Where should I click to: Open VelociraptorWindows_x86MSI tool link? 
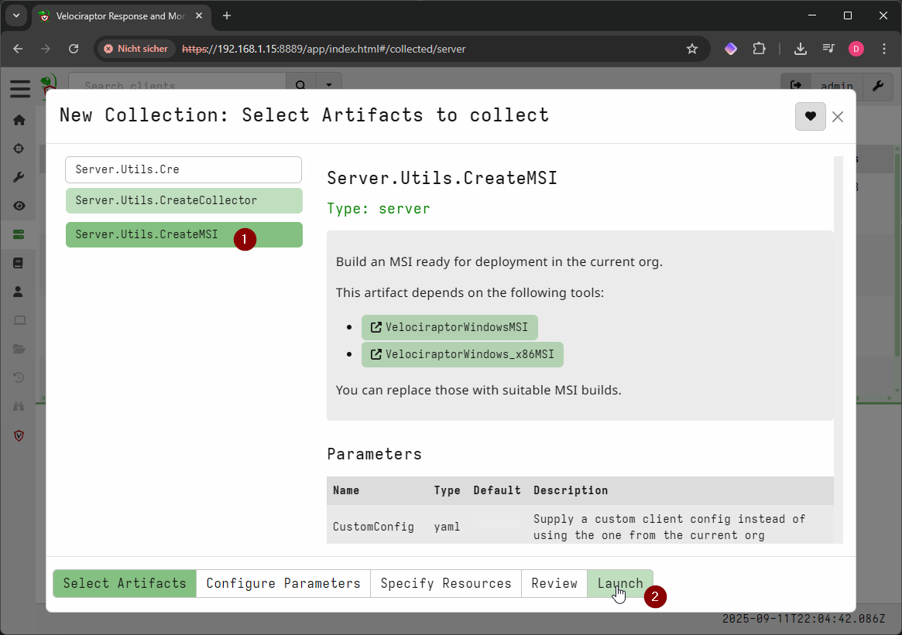click(x=462, y=354)
